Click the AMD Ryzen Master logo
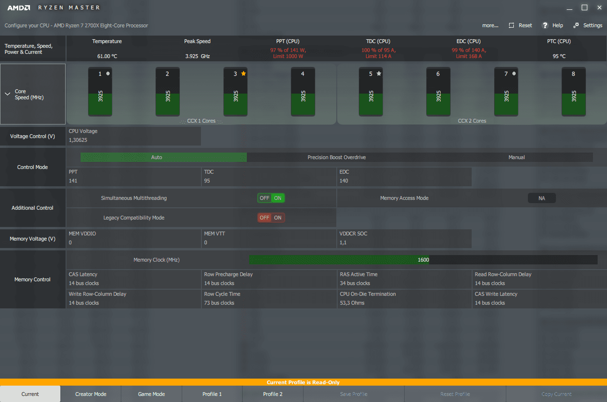Image resolution: width=607 pixels, height=402 pixels. pos(53,7)
